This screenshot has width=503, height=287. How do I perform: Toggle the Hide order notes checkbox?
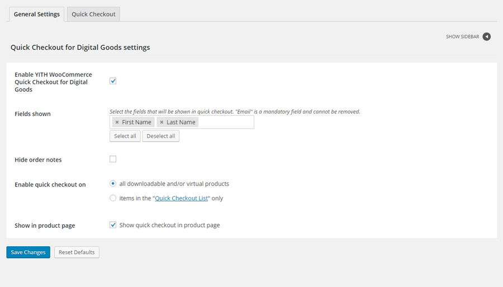click(113, 159)
